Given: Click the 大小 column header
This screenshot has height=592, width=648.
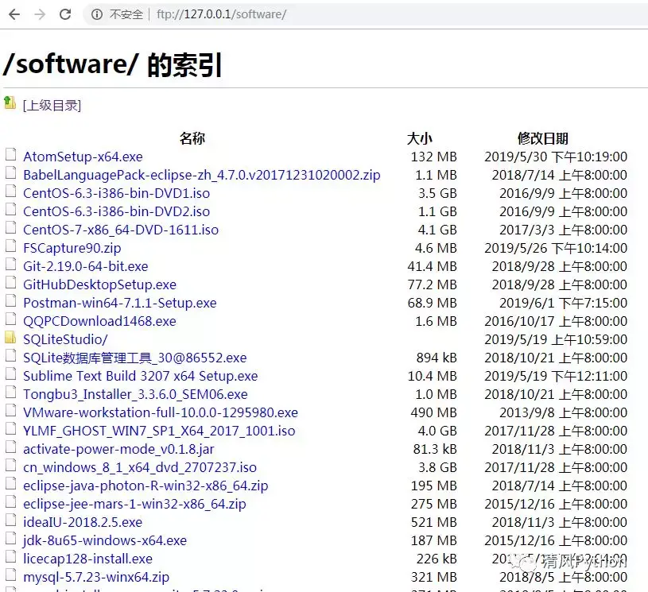Looking at the screenshot, I should [421, 137].
